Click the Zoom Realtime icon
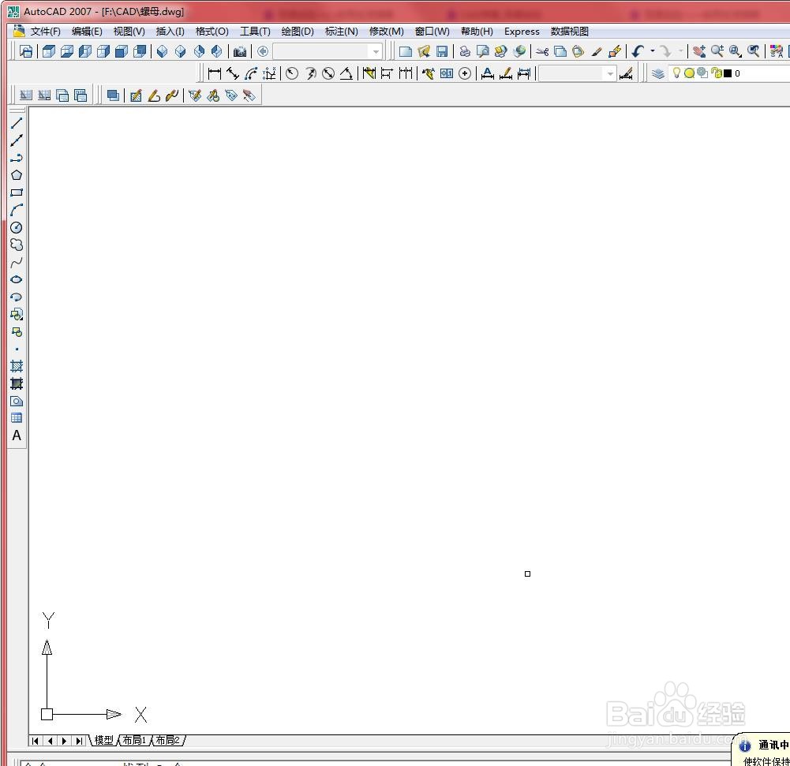 click(x=717, y=51)
